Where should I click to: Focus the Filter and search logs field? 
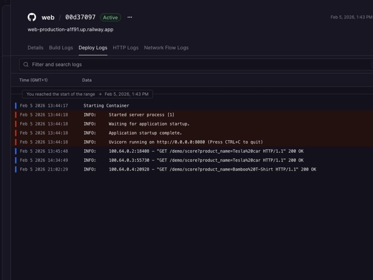pyautogui.click(x=196, y=65)
